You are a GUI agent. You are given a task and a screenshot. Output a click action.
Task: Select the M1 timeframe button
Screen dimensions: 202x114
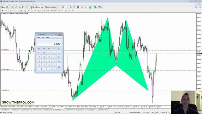tap(45, 11)
